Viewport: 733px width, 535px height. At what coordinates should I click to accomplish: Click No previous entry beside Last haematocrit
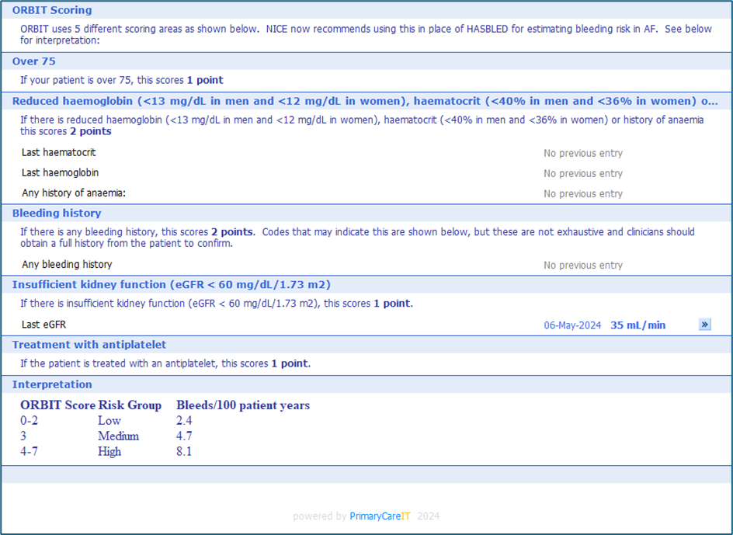[582, 154]
